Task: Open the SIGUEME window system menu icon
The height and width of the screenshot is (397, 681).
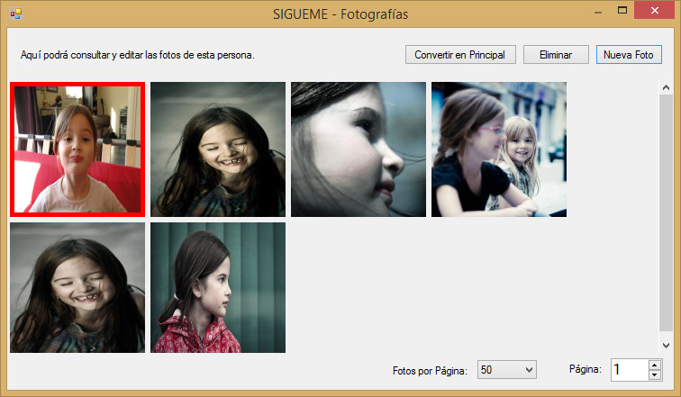Action: [x=15, y=14]
